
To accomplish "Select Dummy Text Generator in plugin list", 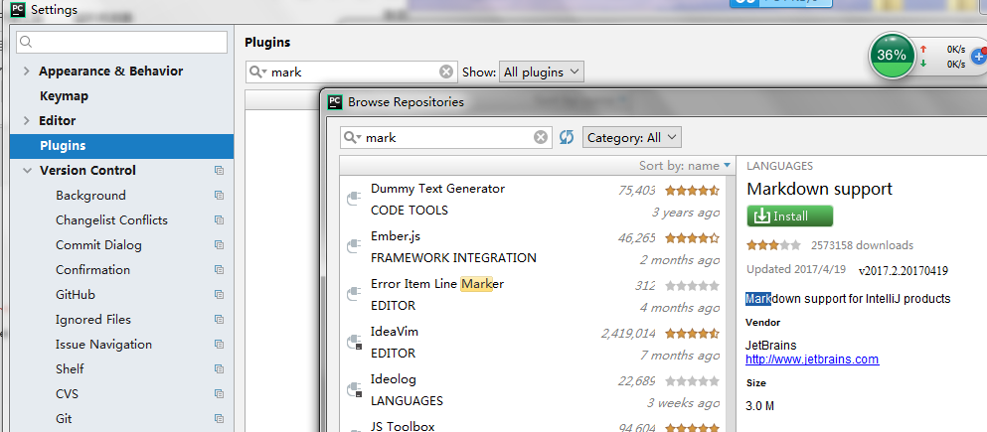I will pos(533,199).
